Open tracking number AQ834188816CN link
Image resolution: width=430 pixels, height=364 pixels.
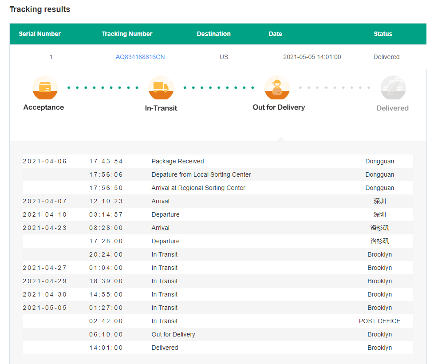click(x=140, y=57)
